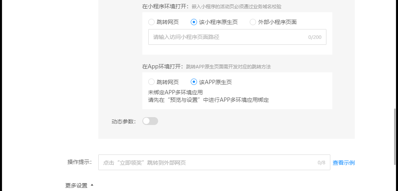Click the 0/8 character counter

(x=321, y=163)
